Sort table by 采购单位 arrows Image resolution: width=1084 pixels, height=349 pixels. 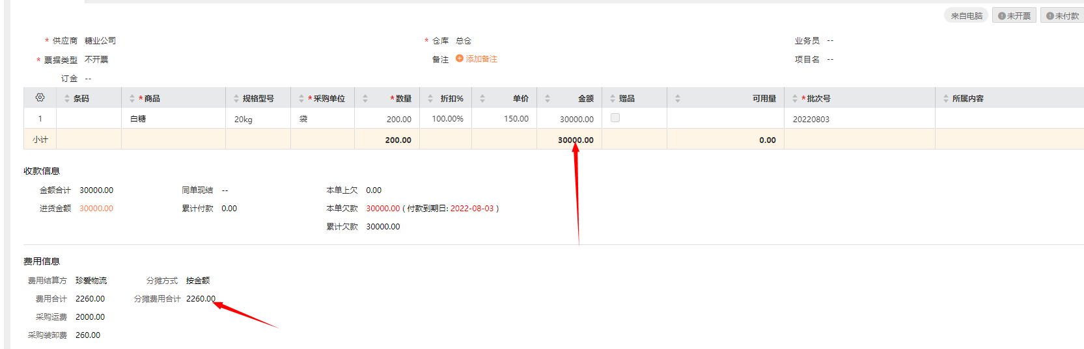click(x=301, y=99)
